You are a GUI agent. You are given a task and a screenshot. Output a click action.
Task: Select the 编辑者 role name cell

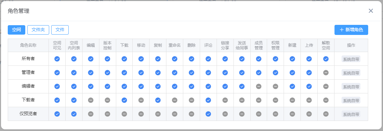pyautogui.click(x=28, y=86)
